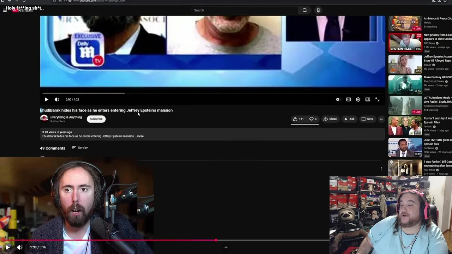Viewport: 452px width, 254px height.
Task: Expand the chevron-up at bottom center
Action: click(x=226, y=247)
